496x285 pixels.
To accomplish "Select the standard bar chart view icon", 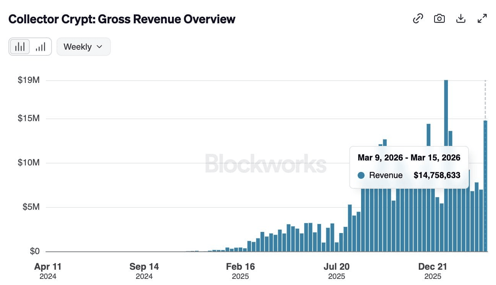I will 19,46.
